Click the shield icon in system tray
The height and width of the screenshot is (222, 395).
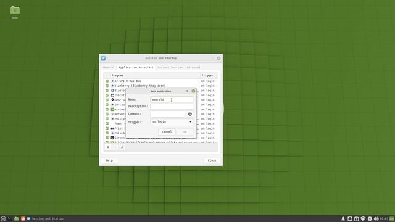tap(363, 219)
